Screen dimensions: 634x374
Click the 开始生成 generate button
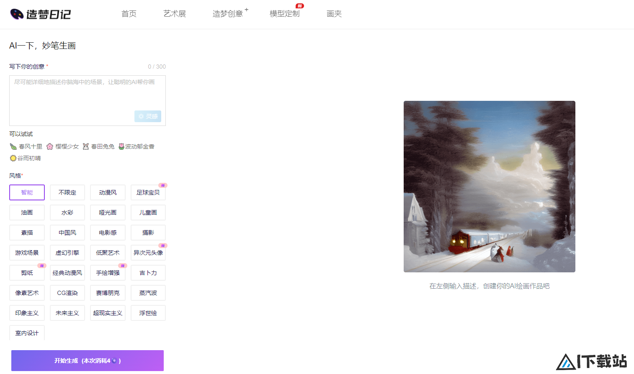[88, 361]
